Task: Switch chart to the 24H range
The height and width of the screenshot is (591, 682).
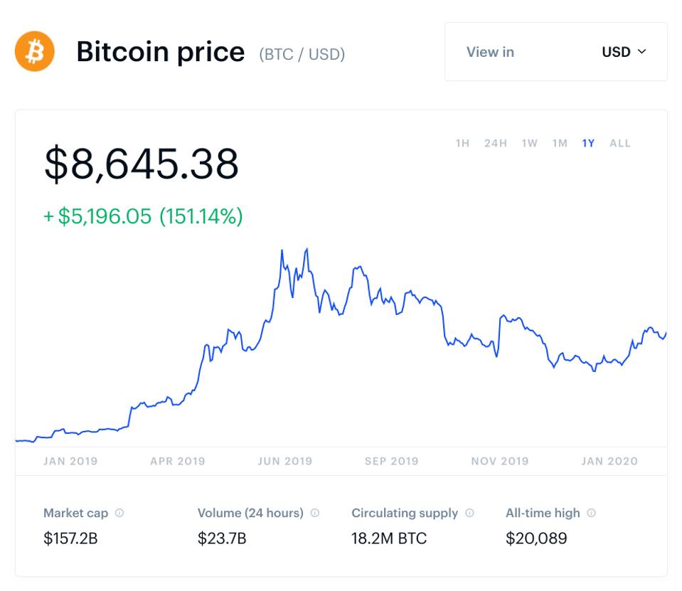Action: (496, 143)
